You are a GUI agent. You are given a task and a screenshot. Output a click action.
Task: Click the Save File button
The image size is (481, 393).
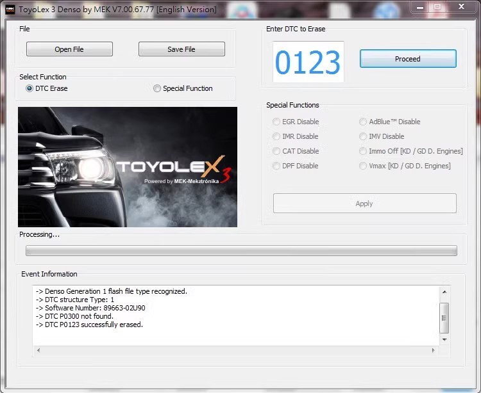pyautogui.click(x=181, y=49)
